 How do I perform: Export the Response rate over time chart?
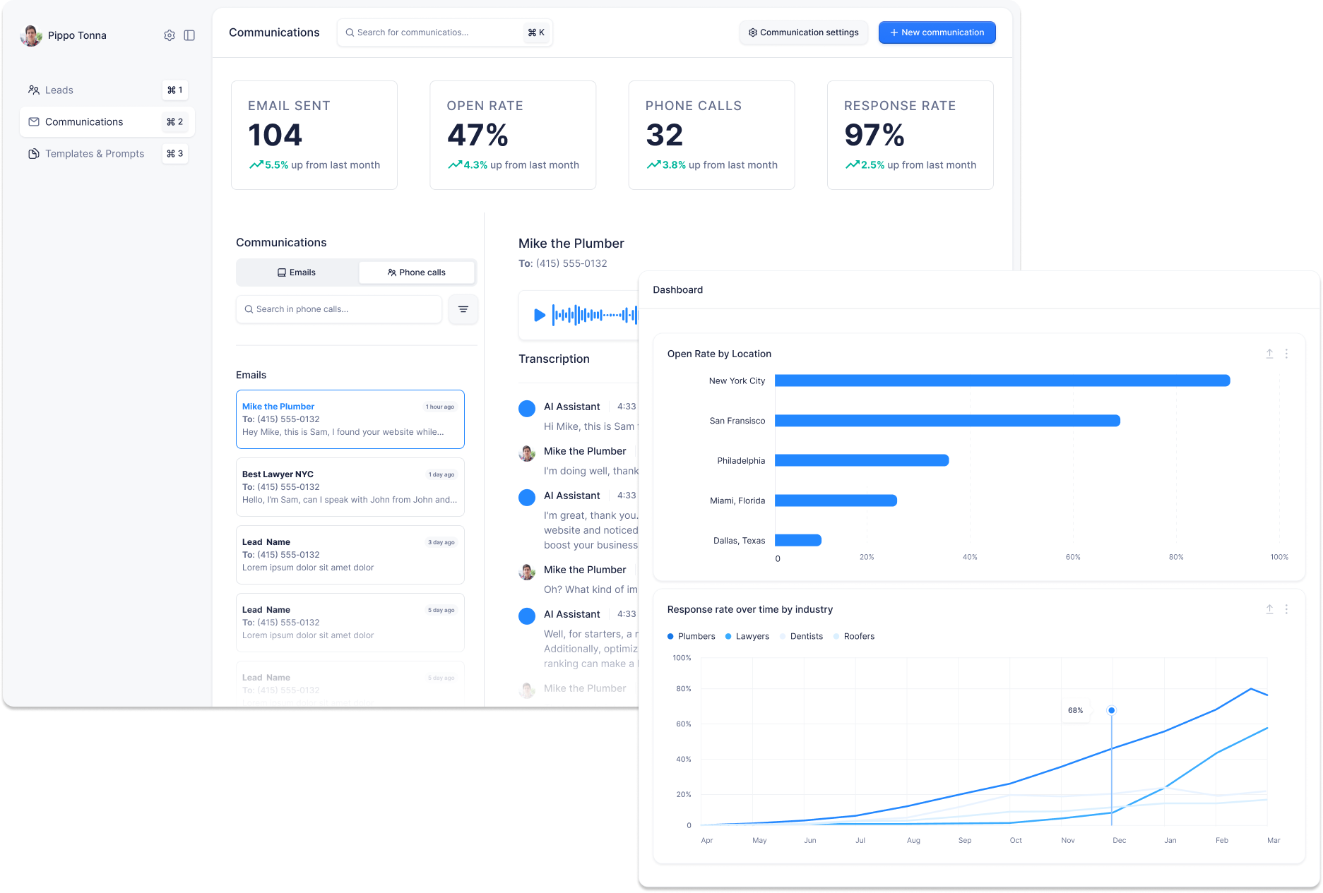(1269, 609)
